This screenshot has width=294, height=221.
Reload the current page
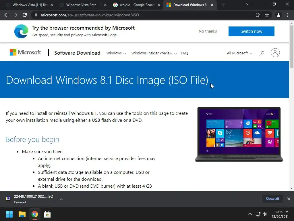(25, 15)
